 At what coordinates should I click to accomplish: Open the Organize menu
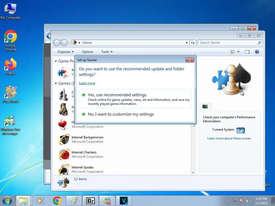[66, 52]
